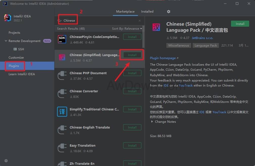This screenshot has height=166, width=255.
Task: Click the plugins settings gear icon
Action: [169, 12]
